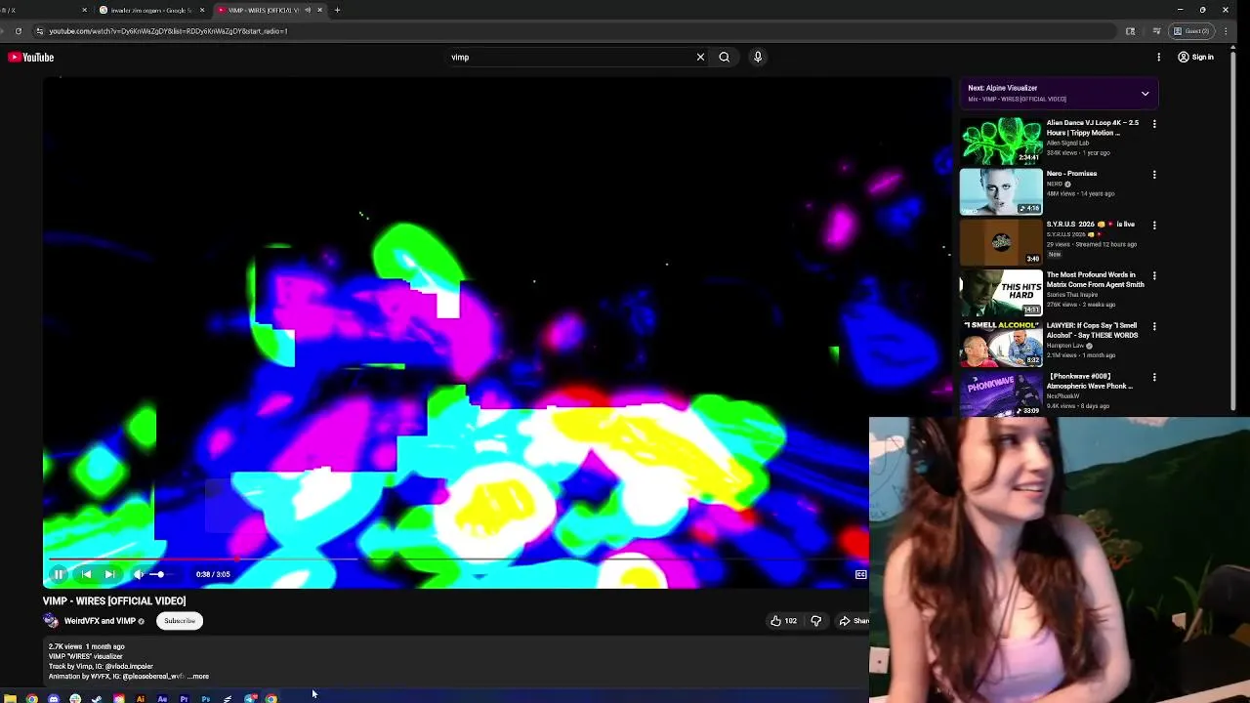Open WeirdVFX and VIMP channel name link
The height and width of the screenshot is (703, 1250).
click(x=100, y=620)
